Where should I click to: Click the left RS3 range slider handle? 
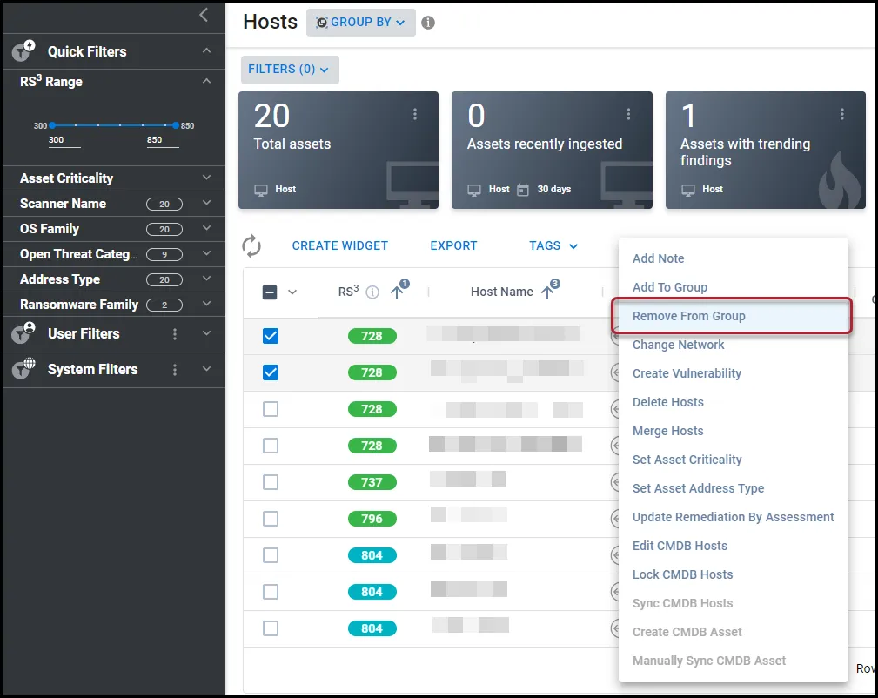[52, 125]
